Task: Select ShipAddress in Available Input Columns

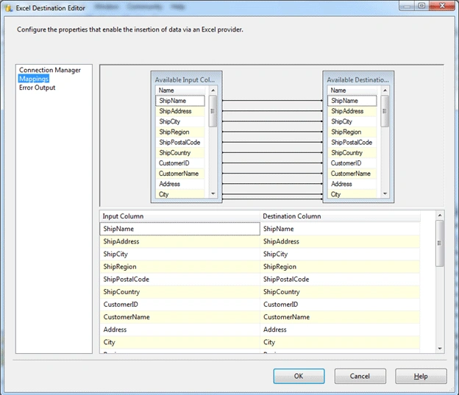Action: (180, 111)
